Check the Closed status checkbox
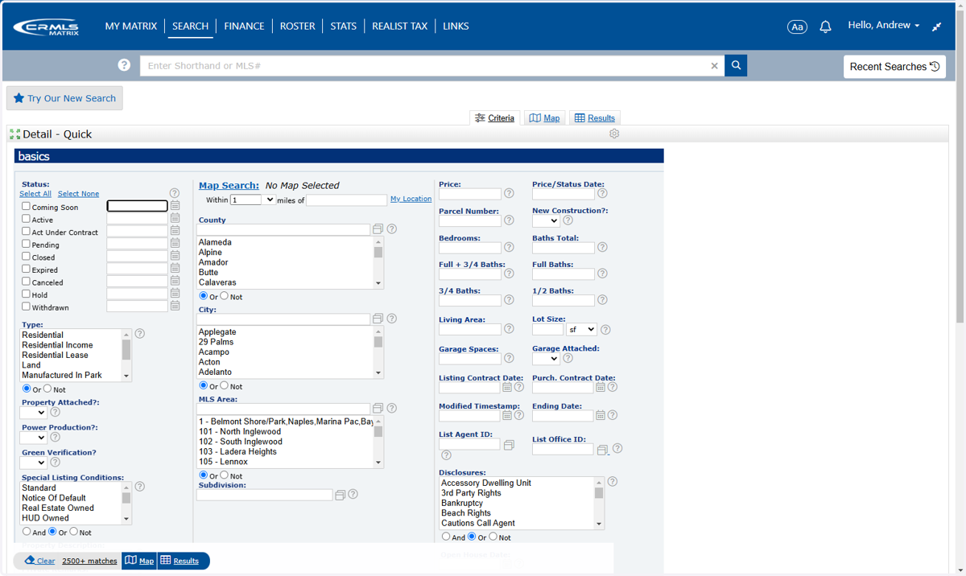Screen dimensions: 966x576 pyautogui.click(x=26, y=257)
